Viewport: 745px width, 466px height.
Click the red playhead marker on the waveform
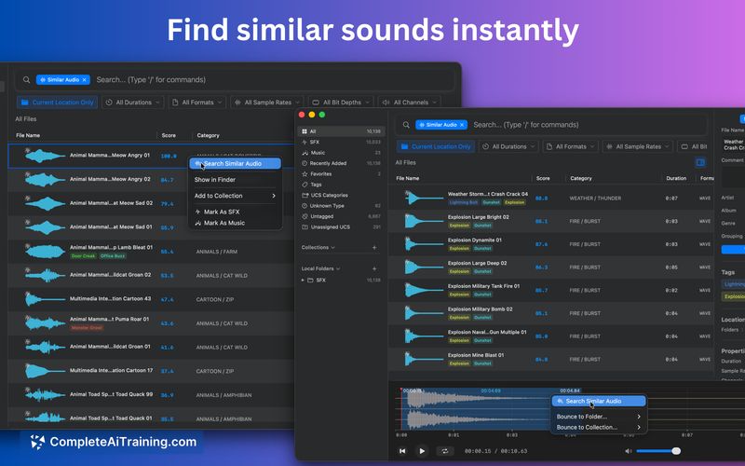click(x=401, y=390)
